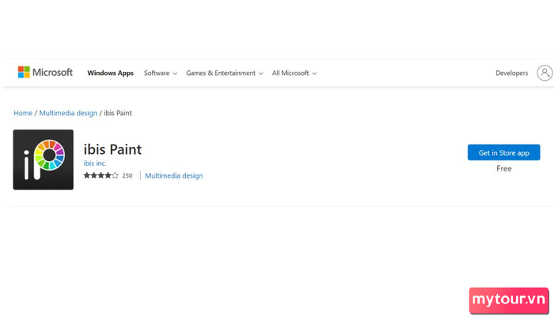Click the Free price label
The width and height of the screenshot is (554, 320).
tap(504, 168)
